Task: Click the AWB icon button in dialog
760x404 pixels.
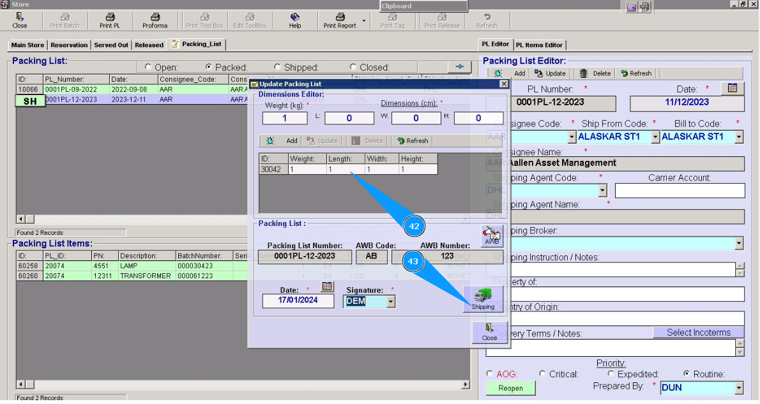Action: tap(492, 236)
